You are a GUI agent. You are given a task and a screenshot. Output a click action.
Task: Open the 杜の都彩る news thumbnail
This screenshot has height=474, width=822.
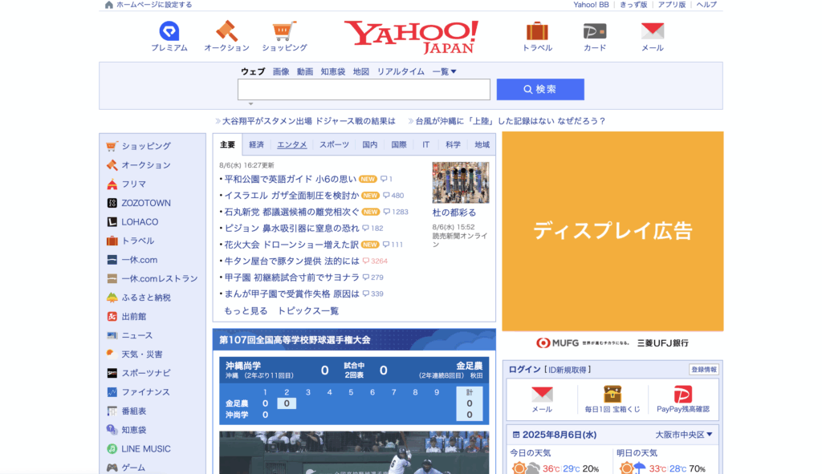tap(460, 182)
